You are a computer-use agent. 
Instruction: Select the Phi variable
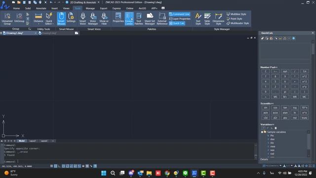point(272,135)
